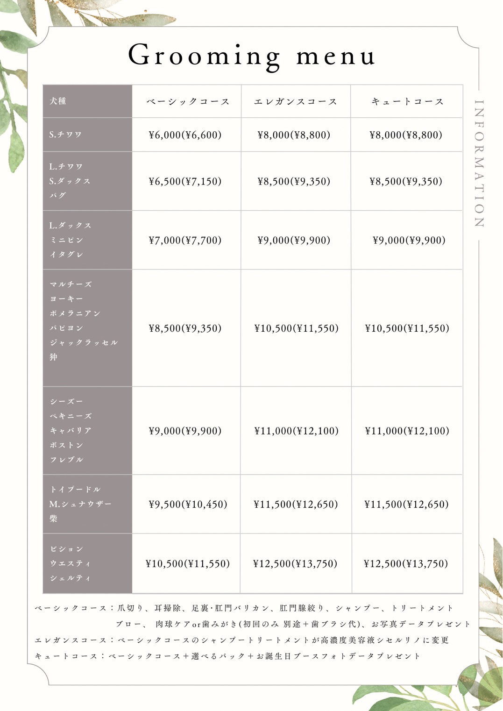Click the S.チワワ breed row label
This screenshot has height=711, width=503.
point(87,135)
